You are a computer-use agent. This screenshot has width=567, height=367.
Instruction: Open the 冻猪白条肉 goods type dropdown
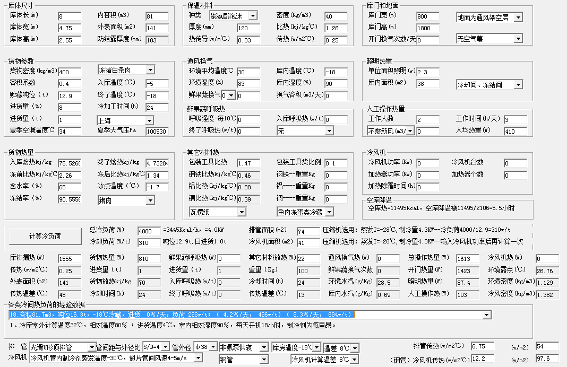pos(150,70)
